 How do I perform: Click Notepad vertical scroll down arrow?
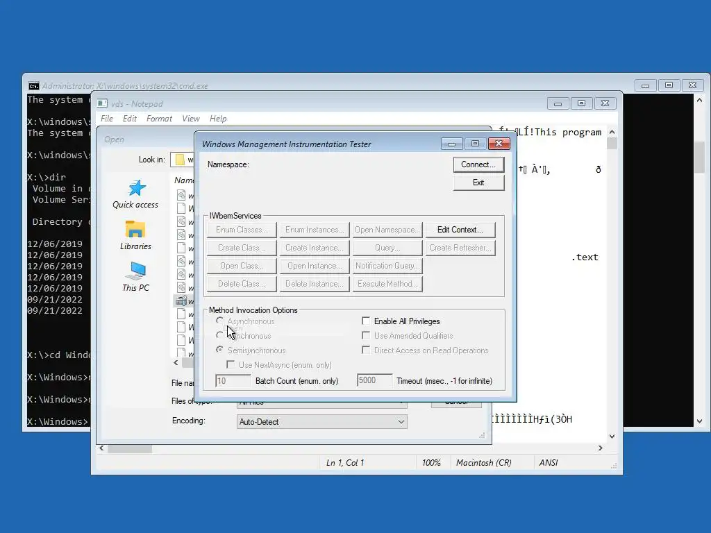point(612,437)
